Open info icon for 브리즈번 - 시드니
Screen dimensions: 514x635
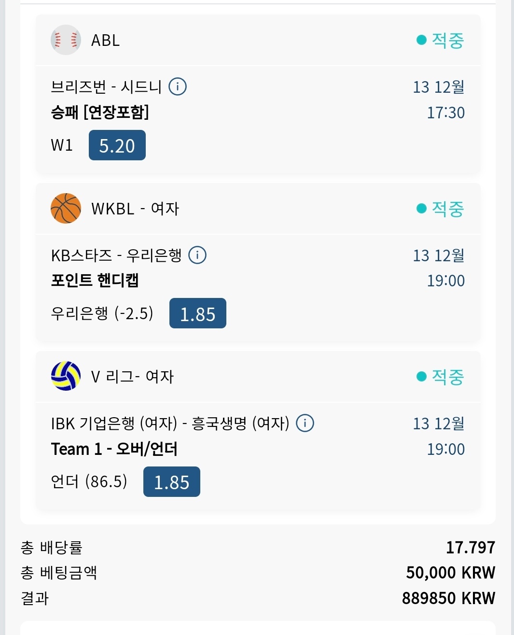pyautogui.click(x=178, y=87)
